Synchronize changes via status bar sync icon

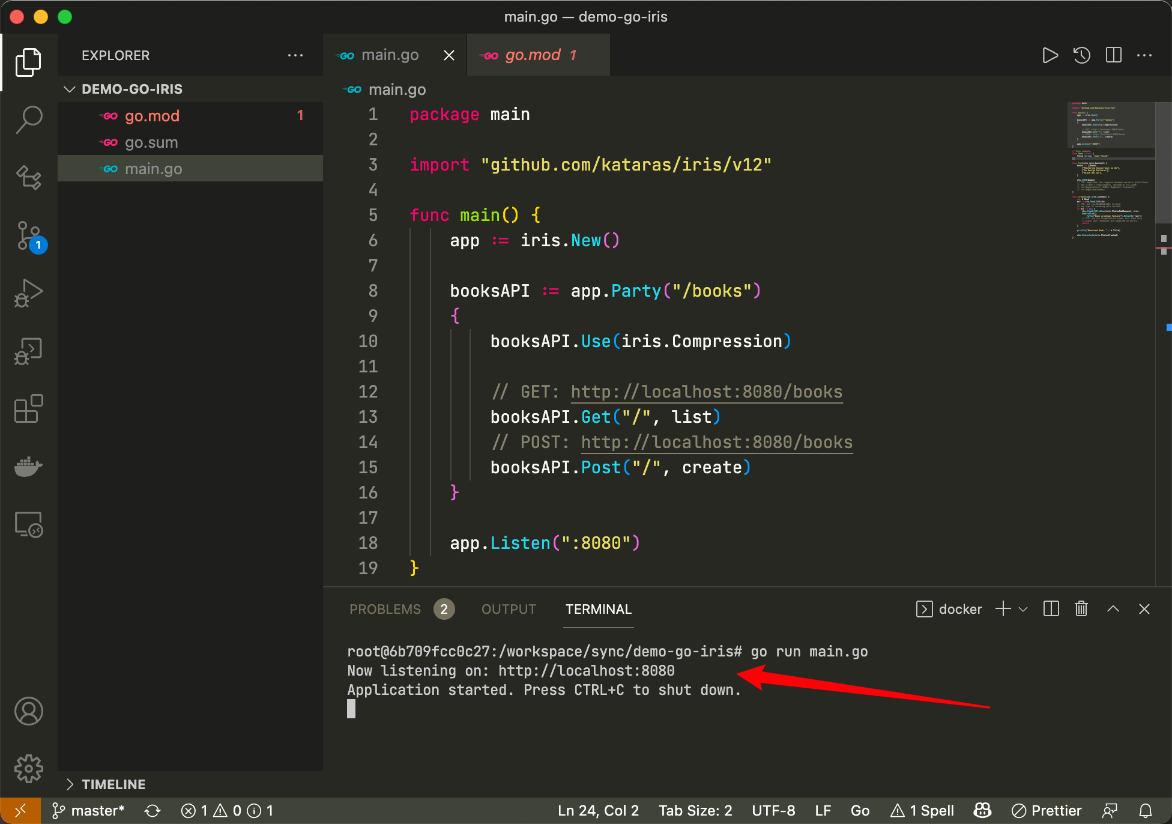point(153,811)
